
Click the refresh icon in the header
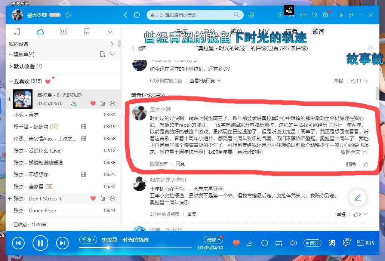pos(137,15)
